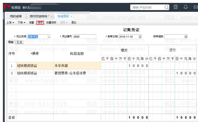198x122 pixels.
Task: Click the 合计 借方 total 10000
Action: [x=125, y=117]
